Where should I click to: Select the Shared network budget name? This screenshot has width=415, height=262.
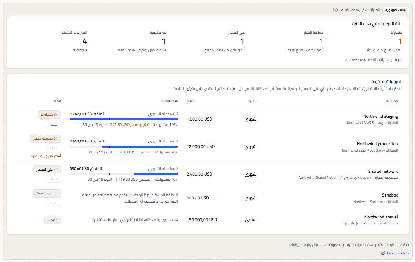[x=383, y=171]
